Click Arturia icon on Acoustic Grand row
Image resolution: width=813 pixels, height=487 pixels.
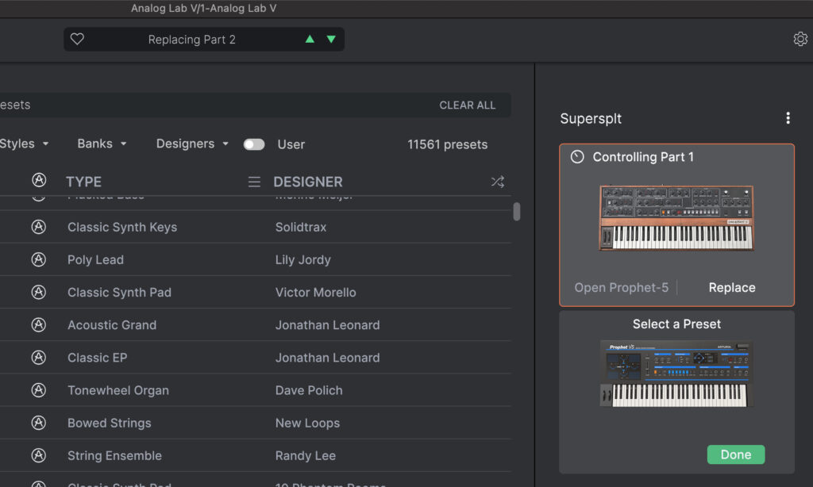tap(39, 325)
